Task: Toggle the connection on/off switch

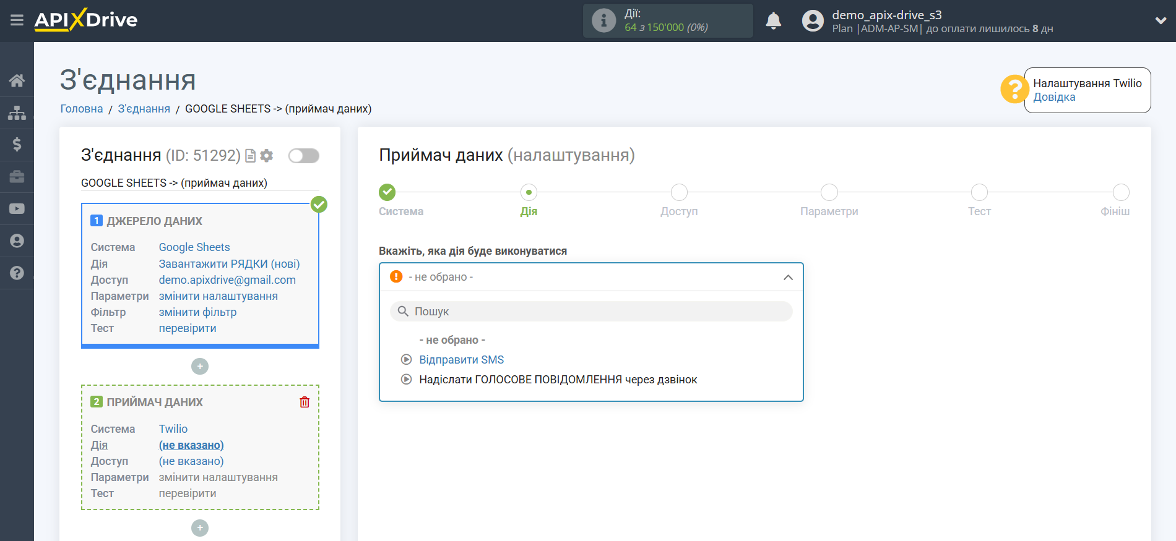Action: click(x=304, y=156)
